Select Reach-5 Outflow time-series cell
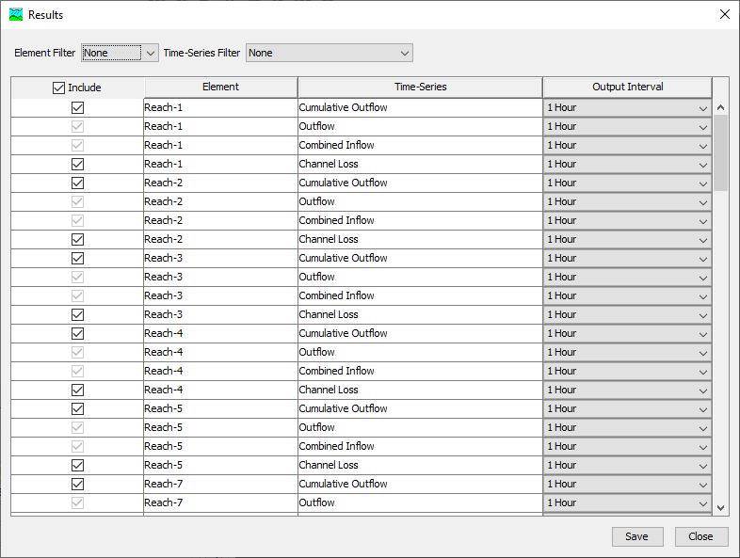This screenshot has width=740, height=558. click(421, 427)
